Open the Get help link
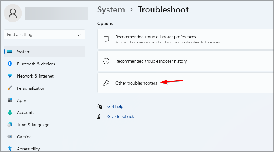Screen dimensions: 274x152 pos(115,106)
